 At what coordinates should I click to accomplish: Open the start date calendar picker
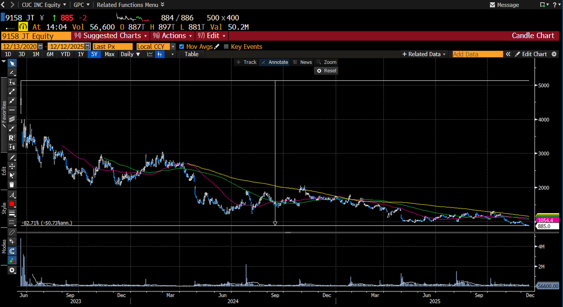point(40,46)
